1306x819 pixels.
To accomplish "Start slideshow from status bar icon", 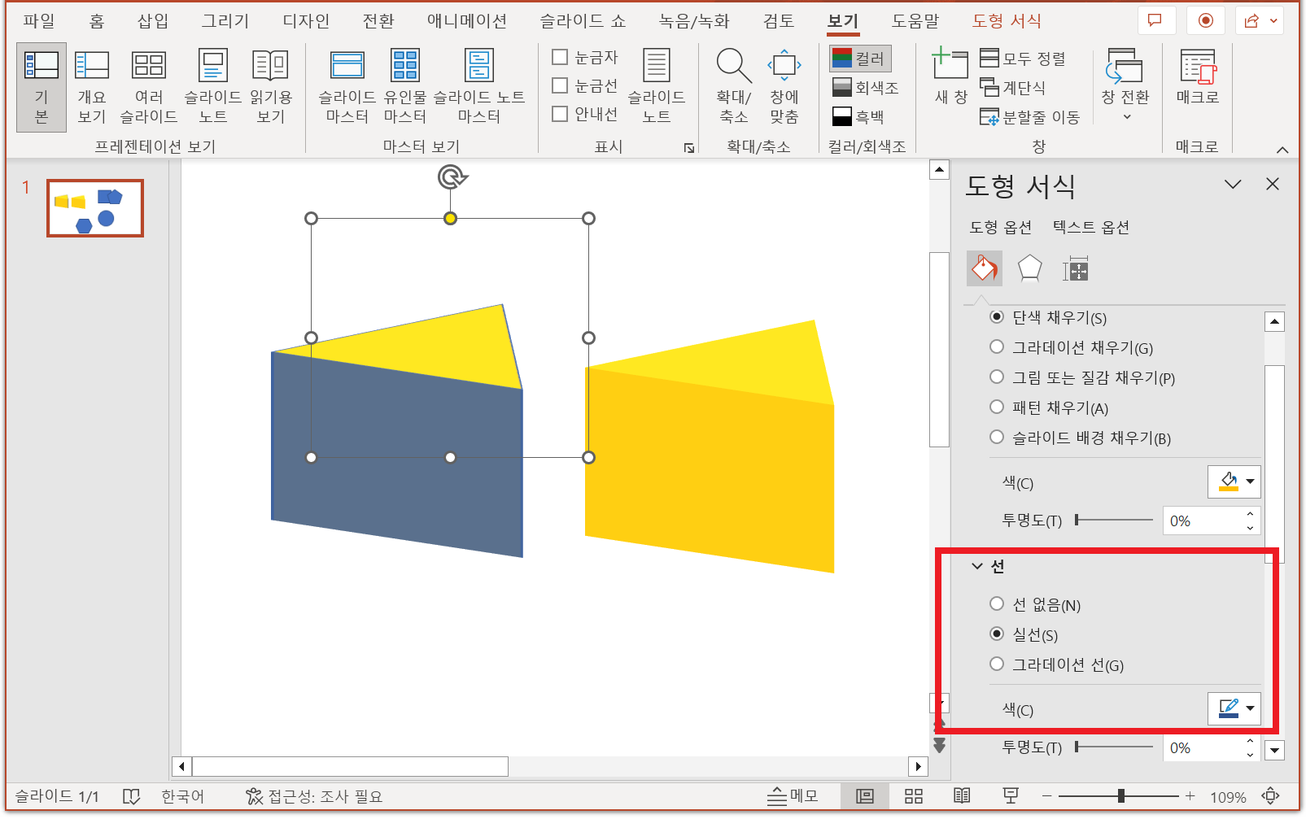I will tap(1011, 796).
